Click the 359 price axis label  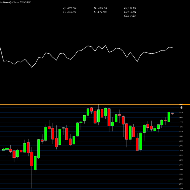[x=181, y=150]
